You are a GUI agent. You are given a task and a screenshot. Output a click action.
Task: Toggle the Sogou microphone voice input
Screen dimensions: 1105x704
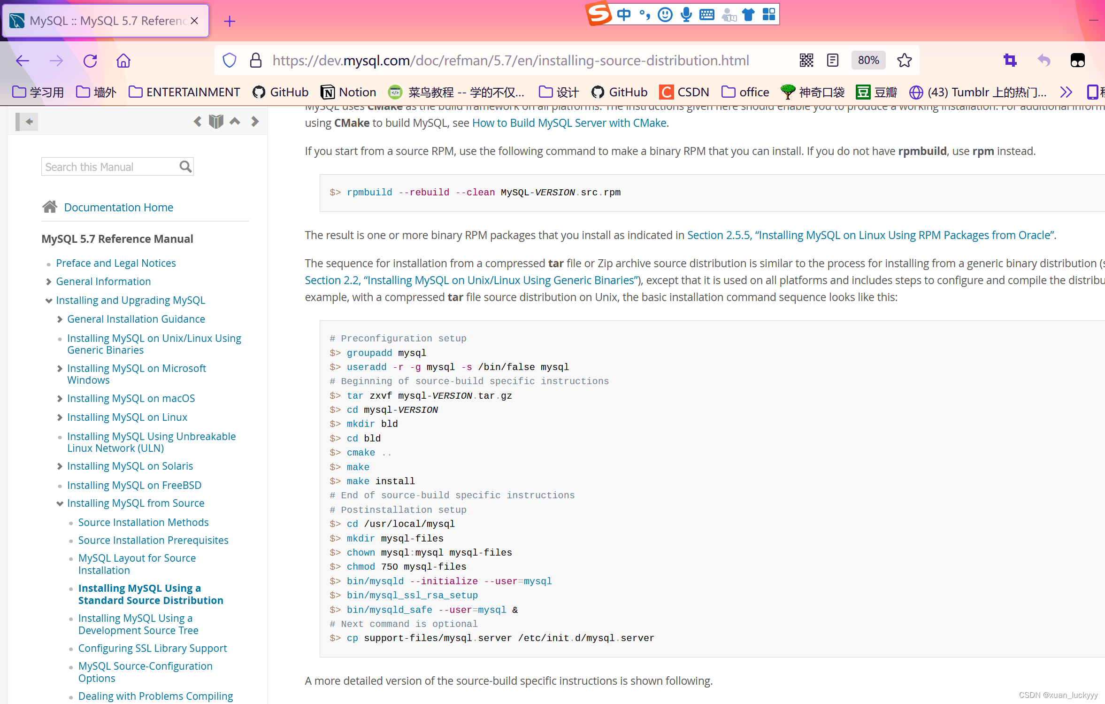click(686, 15)
